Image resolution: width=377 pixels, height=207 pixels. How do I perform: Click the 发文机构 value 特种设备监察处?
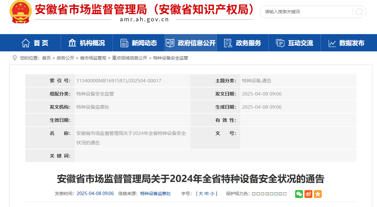click(93, 107)
